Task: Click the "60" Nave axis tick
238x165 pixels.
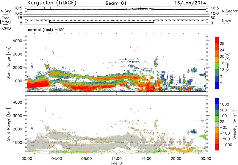Action: tap(213, 18)
